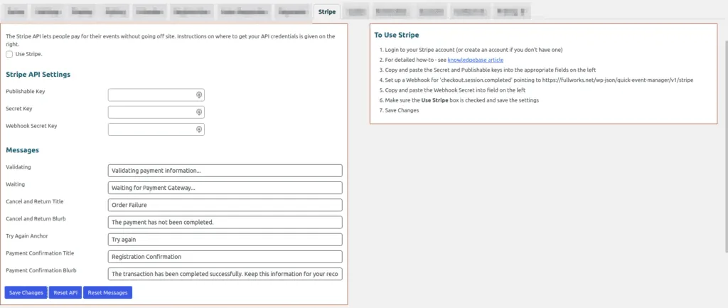Focus the Publishable Key input field
Viewport: 728px width, 308px height.
[x=156, y=95]
